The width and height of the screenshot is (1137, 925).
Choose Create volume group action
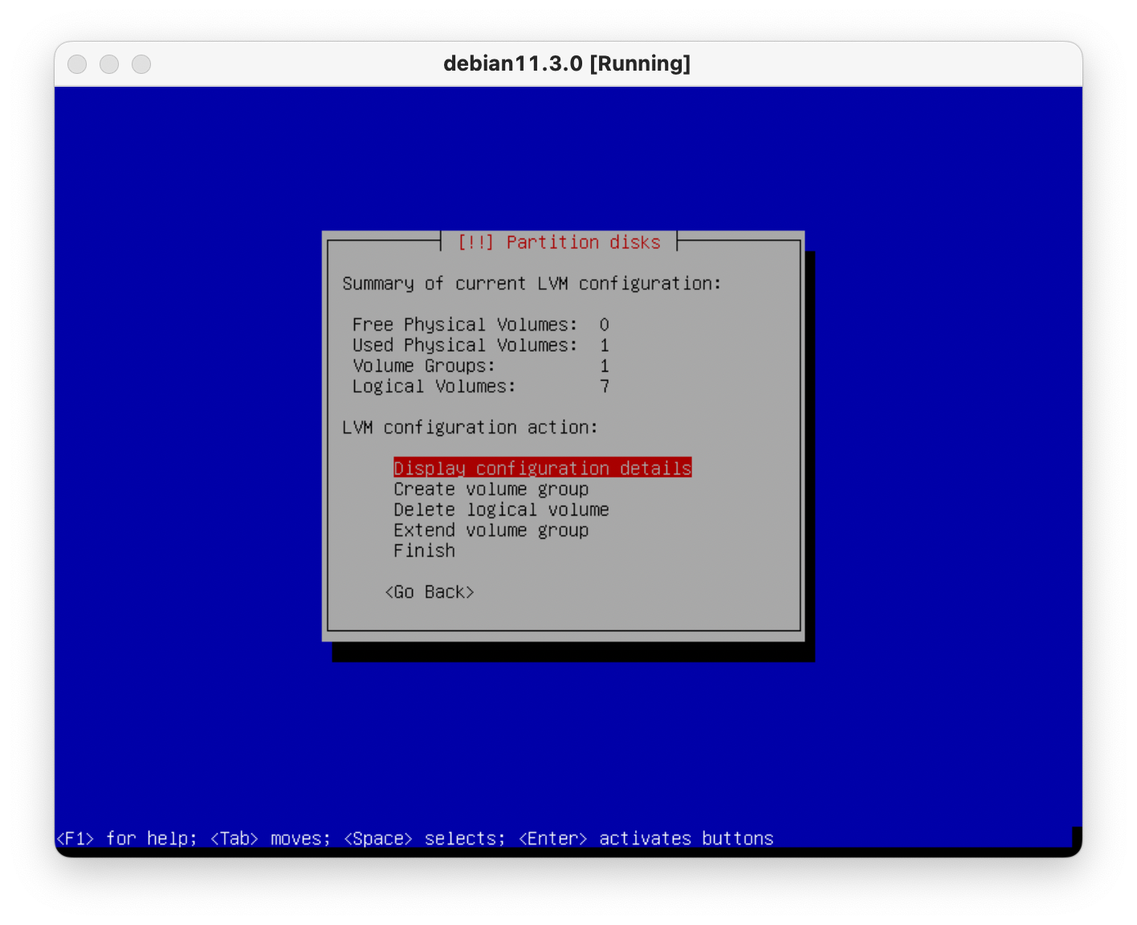pyautogui.click(x=491, y=489)
